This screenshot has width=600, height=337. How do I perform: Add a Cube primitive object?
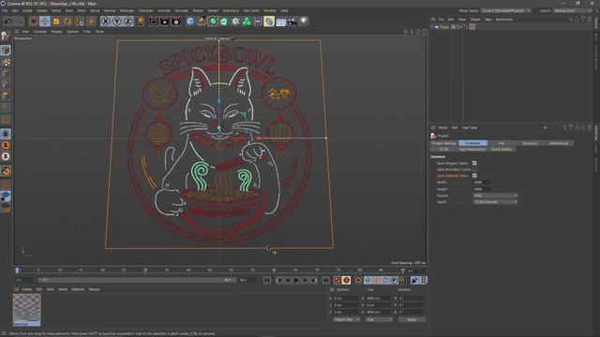[190, 22]
